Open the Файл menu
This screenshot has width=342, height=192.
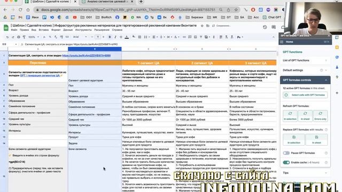14,30
